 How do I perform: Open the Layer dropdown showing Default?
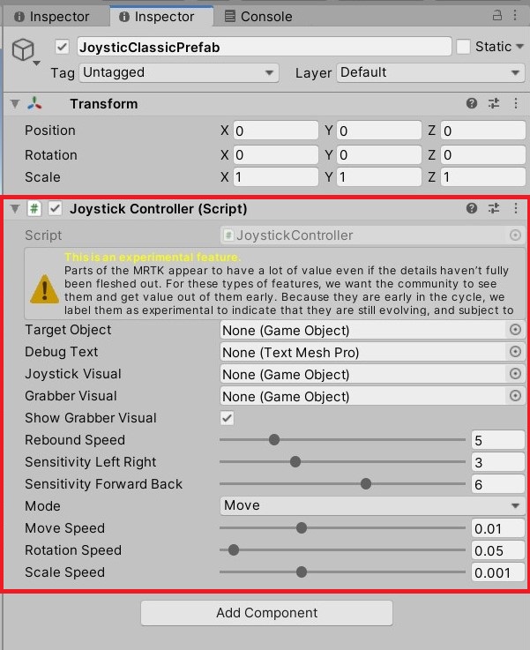(x=430, y=72)
